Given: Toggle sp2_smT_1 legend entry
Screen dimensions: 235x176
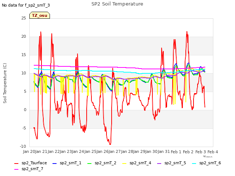Looking at the screenshot, I should click(67, 163).
